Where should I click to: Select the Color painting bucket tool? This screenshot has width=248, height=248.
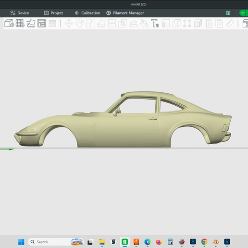(144, 24)
